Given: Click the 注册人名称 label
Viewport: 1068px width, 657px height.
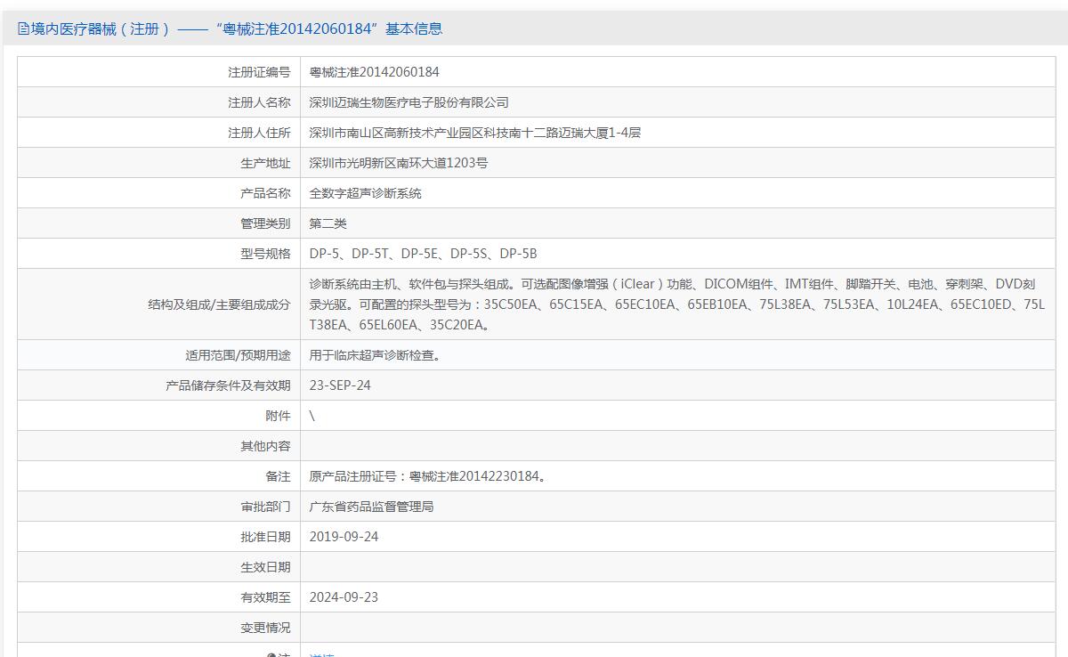Looking at the screenshot, I should coord(259,102).
